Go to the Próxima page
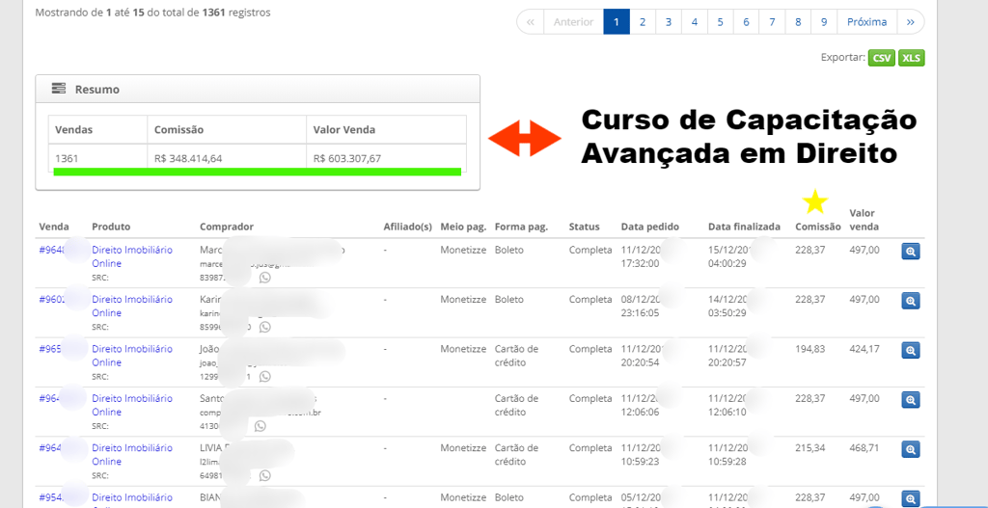The width and height of the screenshot is (988, 508). click(867, 22)
